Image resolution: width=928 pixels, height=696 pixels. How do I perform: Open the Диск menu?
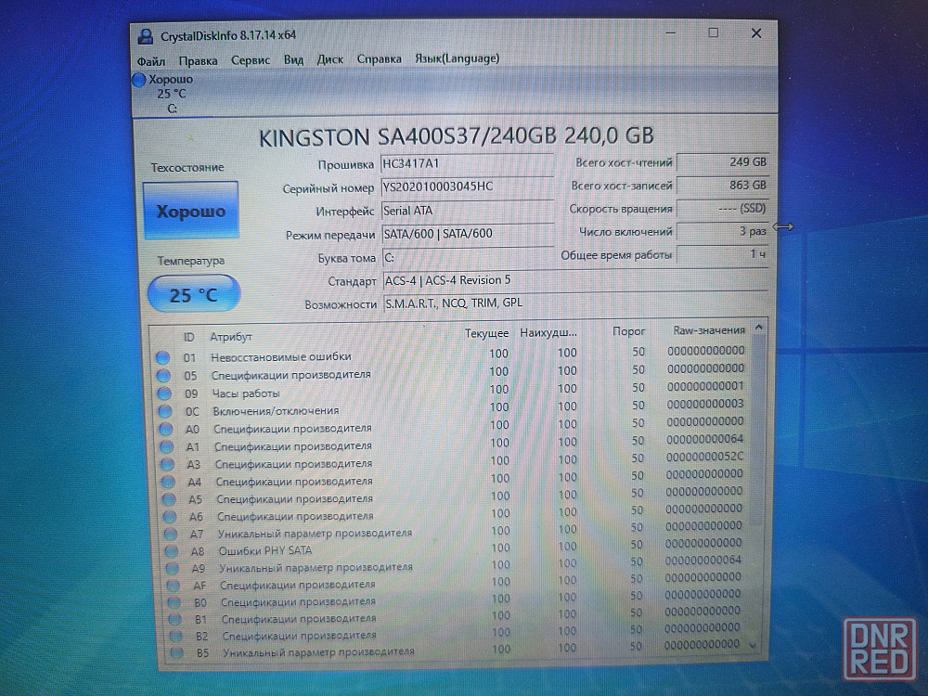[329, 59]
